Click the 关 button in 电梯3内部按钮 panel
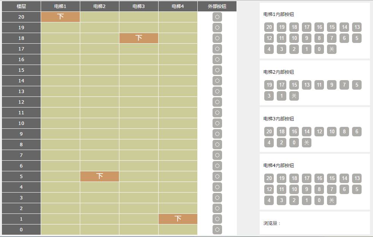 (306, 143)
